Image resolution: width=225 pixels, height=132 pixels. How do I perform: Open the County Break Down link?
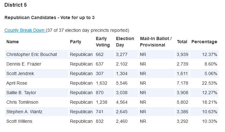[25, 30]
